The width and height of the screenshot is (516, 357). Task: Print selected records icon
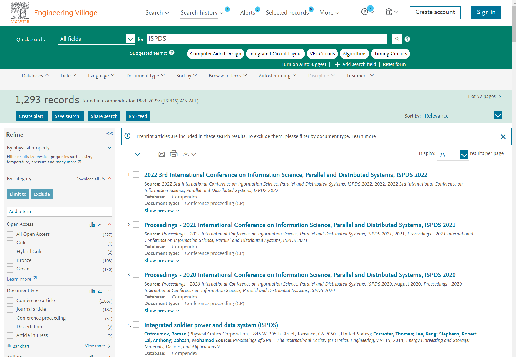[x=174, y=154]
